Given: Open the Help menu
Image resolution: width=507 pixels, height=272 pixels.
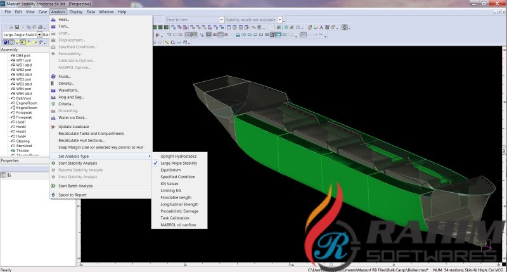Looking at the screenshot, I should point(122,11).
